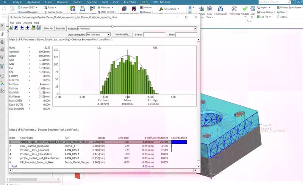Viewport: 303px width, 185px height.
Task: Click the Contributor column header
Action: 27,138
